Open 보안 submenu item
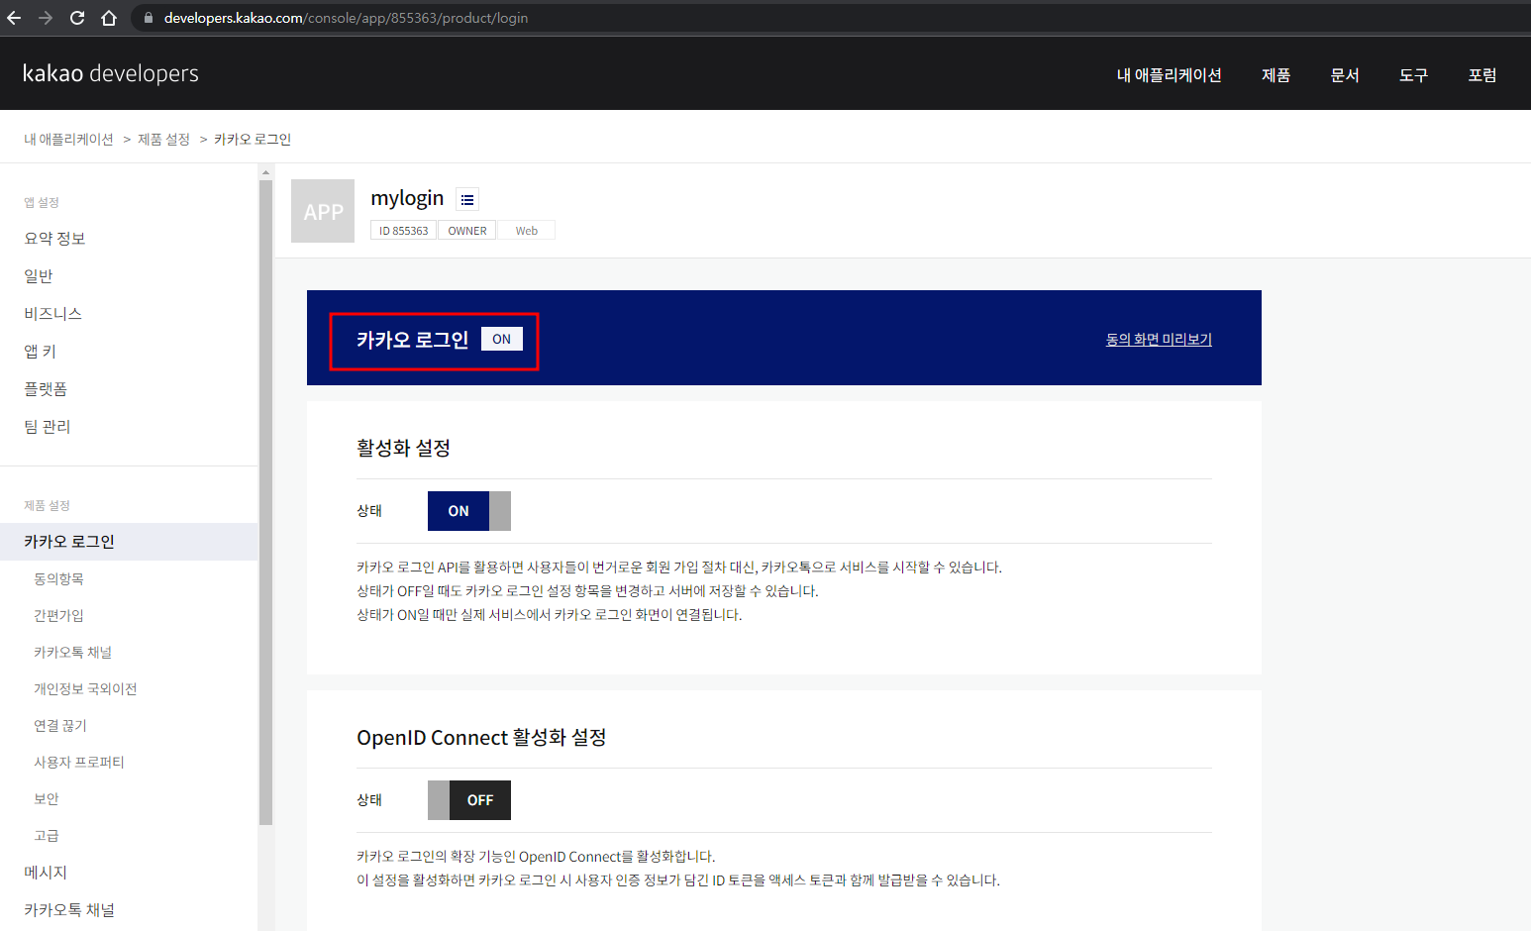The width and height of the screenshot is (1531, 931). click(x=47, y=798)
